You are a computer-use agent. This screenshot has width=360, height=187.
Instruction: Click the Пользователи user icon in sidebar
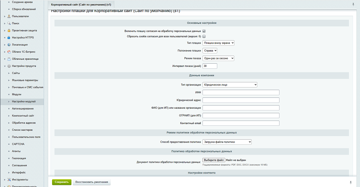coord(9,16)
